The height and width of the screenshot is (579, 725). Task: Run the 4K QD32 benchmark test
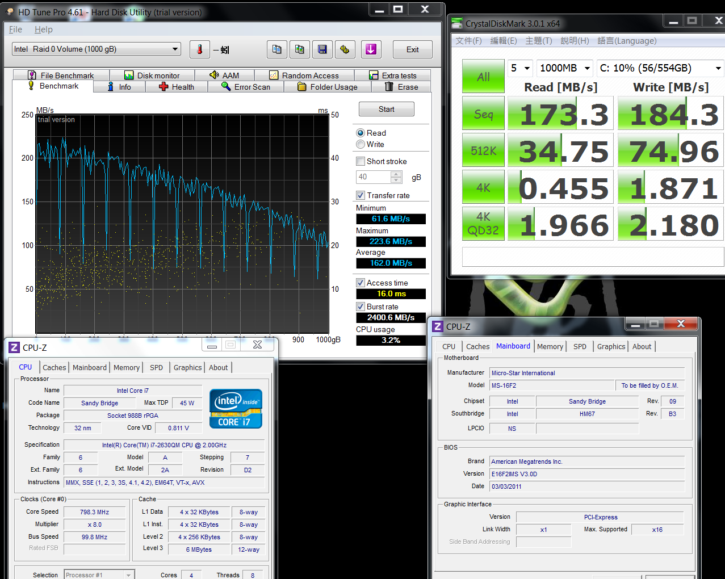[x=483, y=223]
